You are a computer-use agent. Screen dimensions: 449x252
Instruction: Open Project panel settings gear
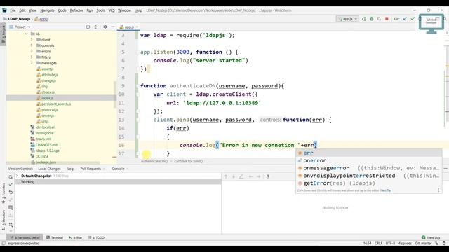(105, 27)
